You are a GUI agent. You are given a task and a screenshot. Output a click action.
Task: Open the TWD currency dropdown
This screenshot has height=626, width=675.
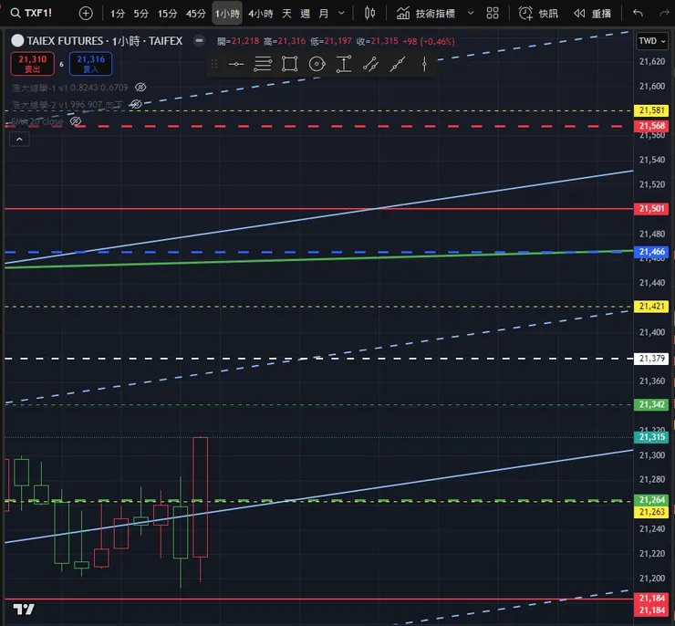[652, 41]
